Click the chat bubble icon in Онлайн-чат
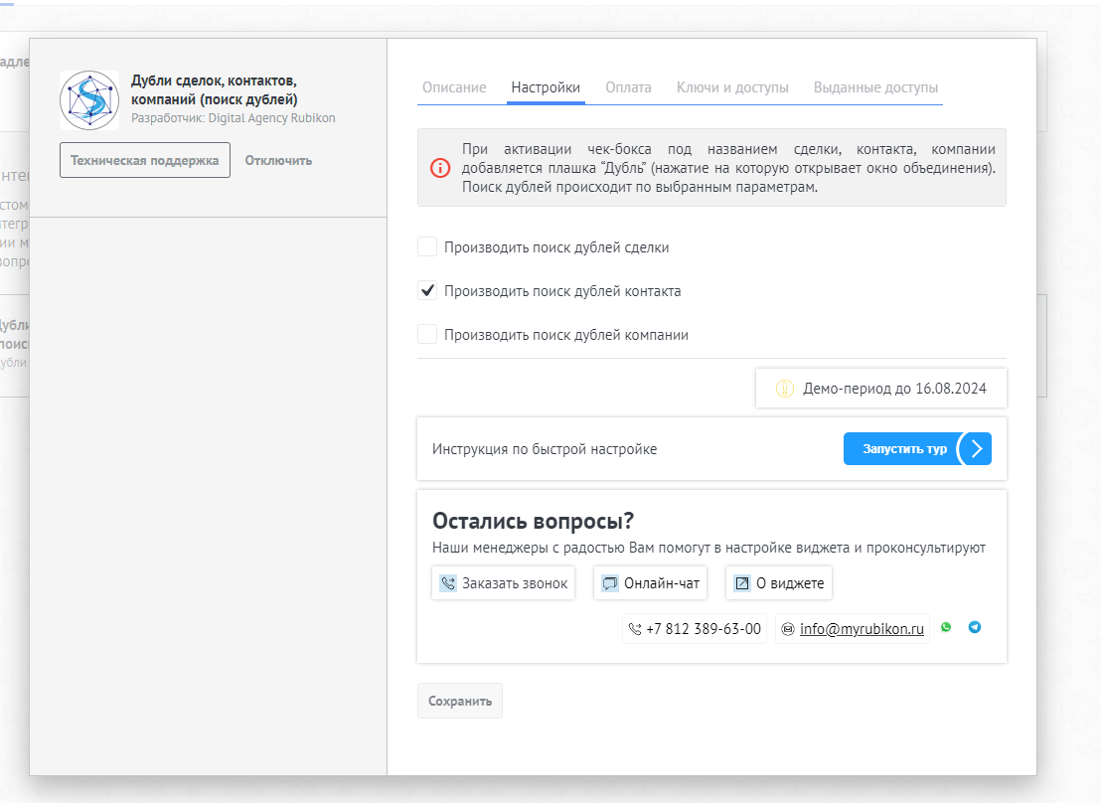 tap(610, 583)
